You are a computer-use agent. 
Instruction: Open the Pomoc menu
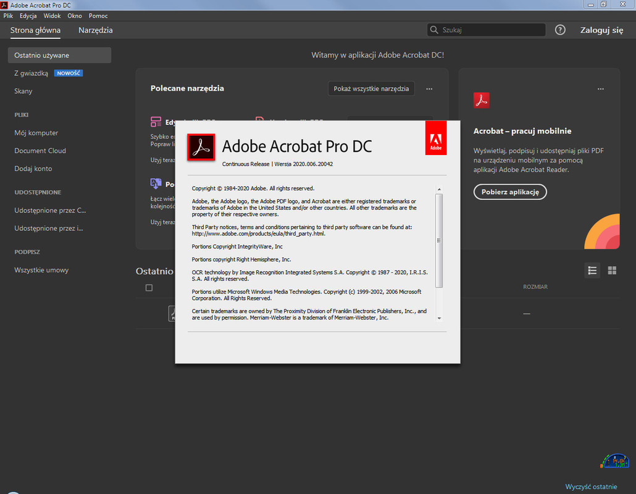pyautogui.click(x=98, y=16)
